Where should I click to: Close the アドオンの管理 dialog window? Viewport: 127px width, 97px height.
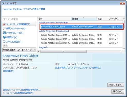(x=122, y=3)
